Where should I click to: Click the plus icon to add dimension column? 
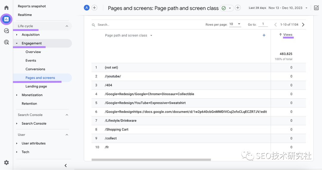pyautogui.click(x=264, y=35)
